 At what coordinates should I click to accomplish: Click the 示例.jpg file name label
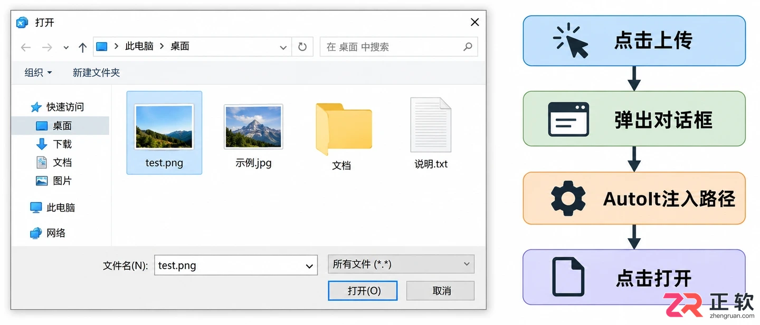[253, 163]
